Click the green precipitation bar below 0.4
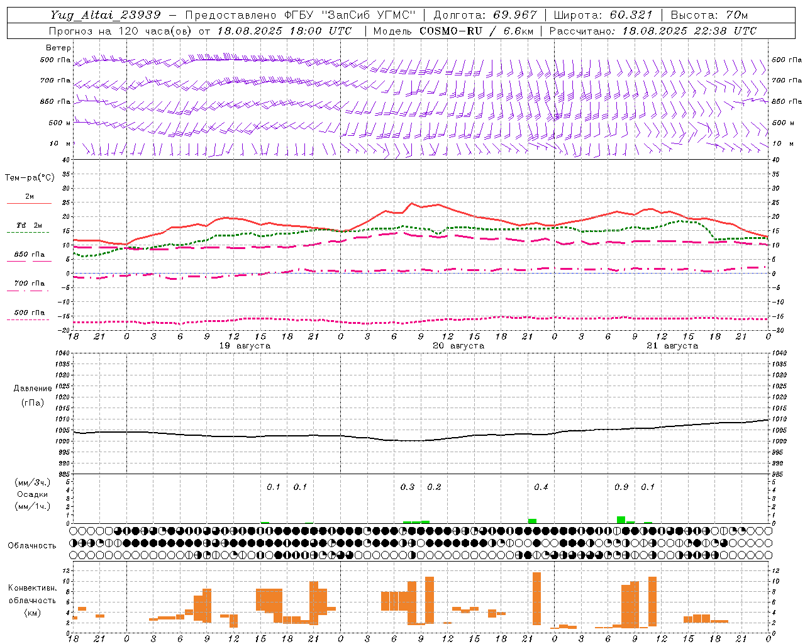Screen dimensions: 805x644 pos(532,521)
